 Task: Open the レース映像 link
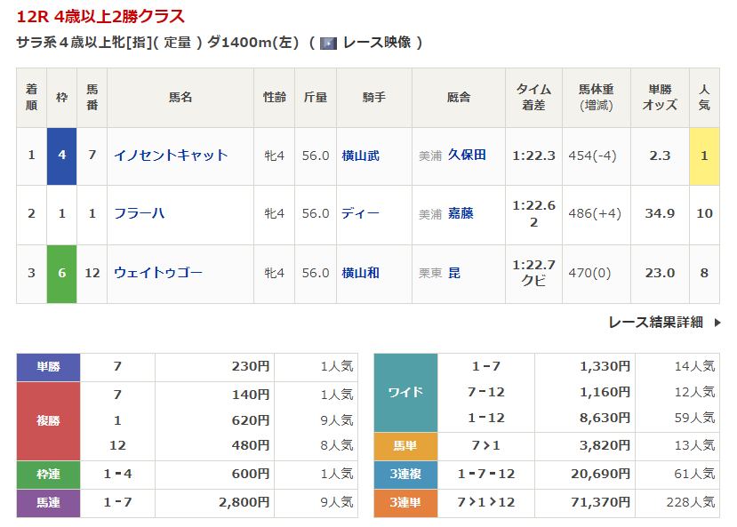(x=377, y=43)
